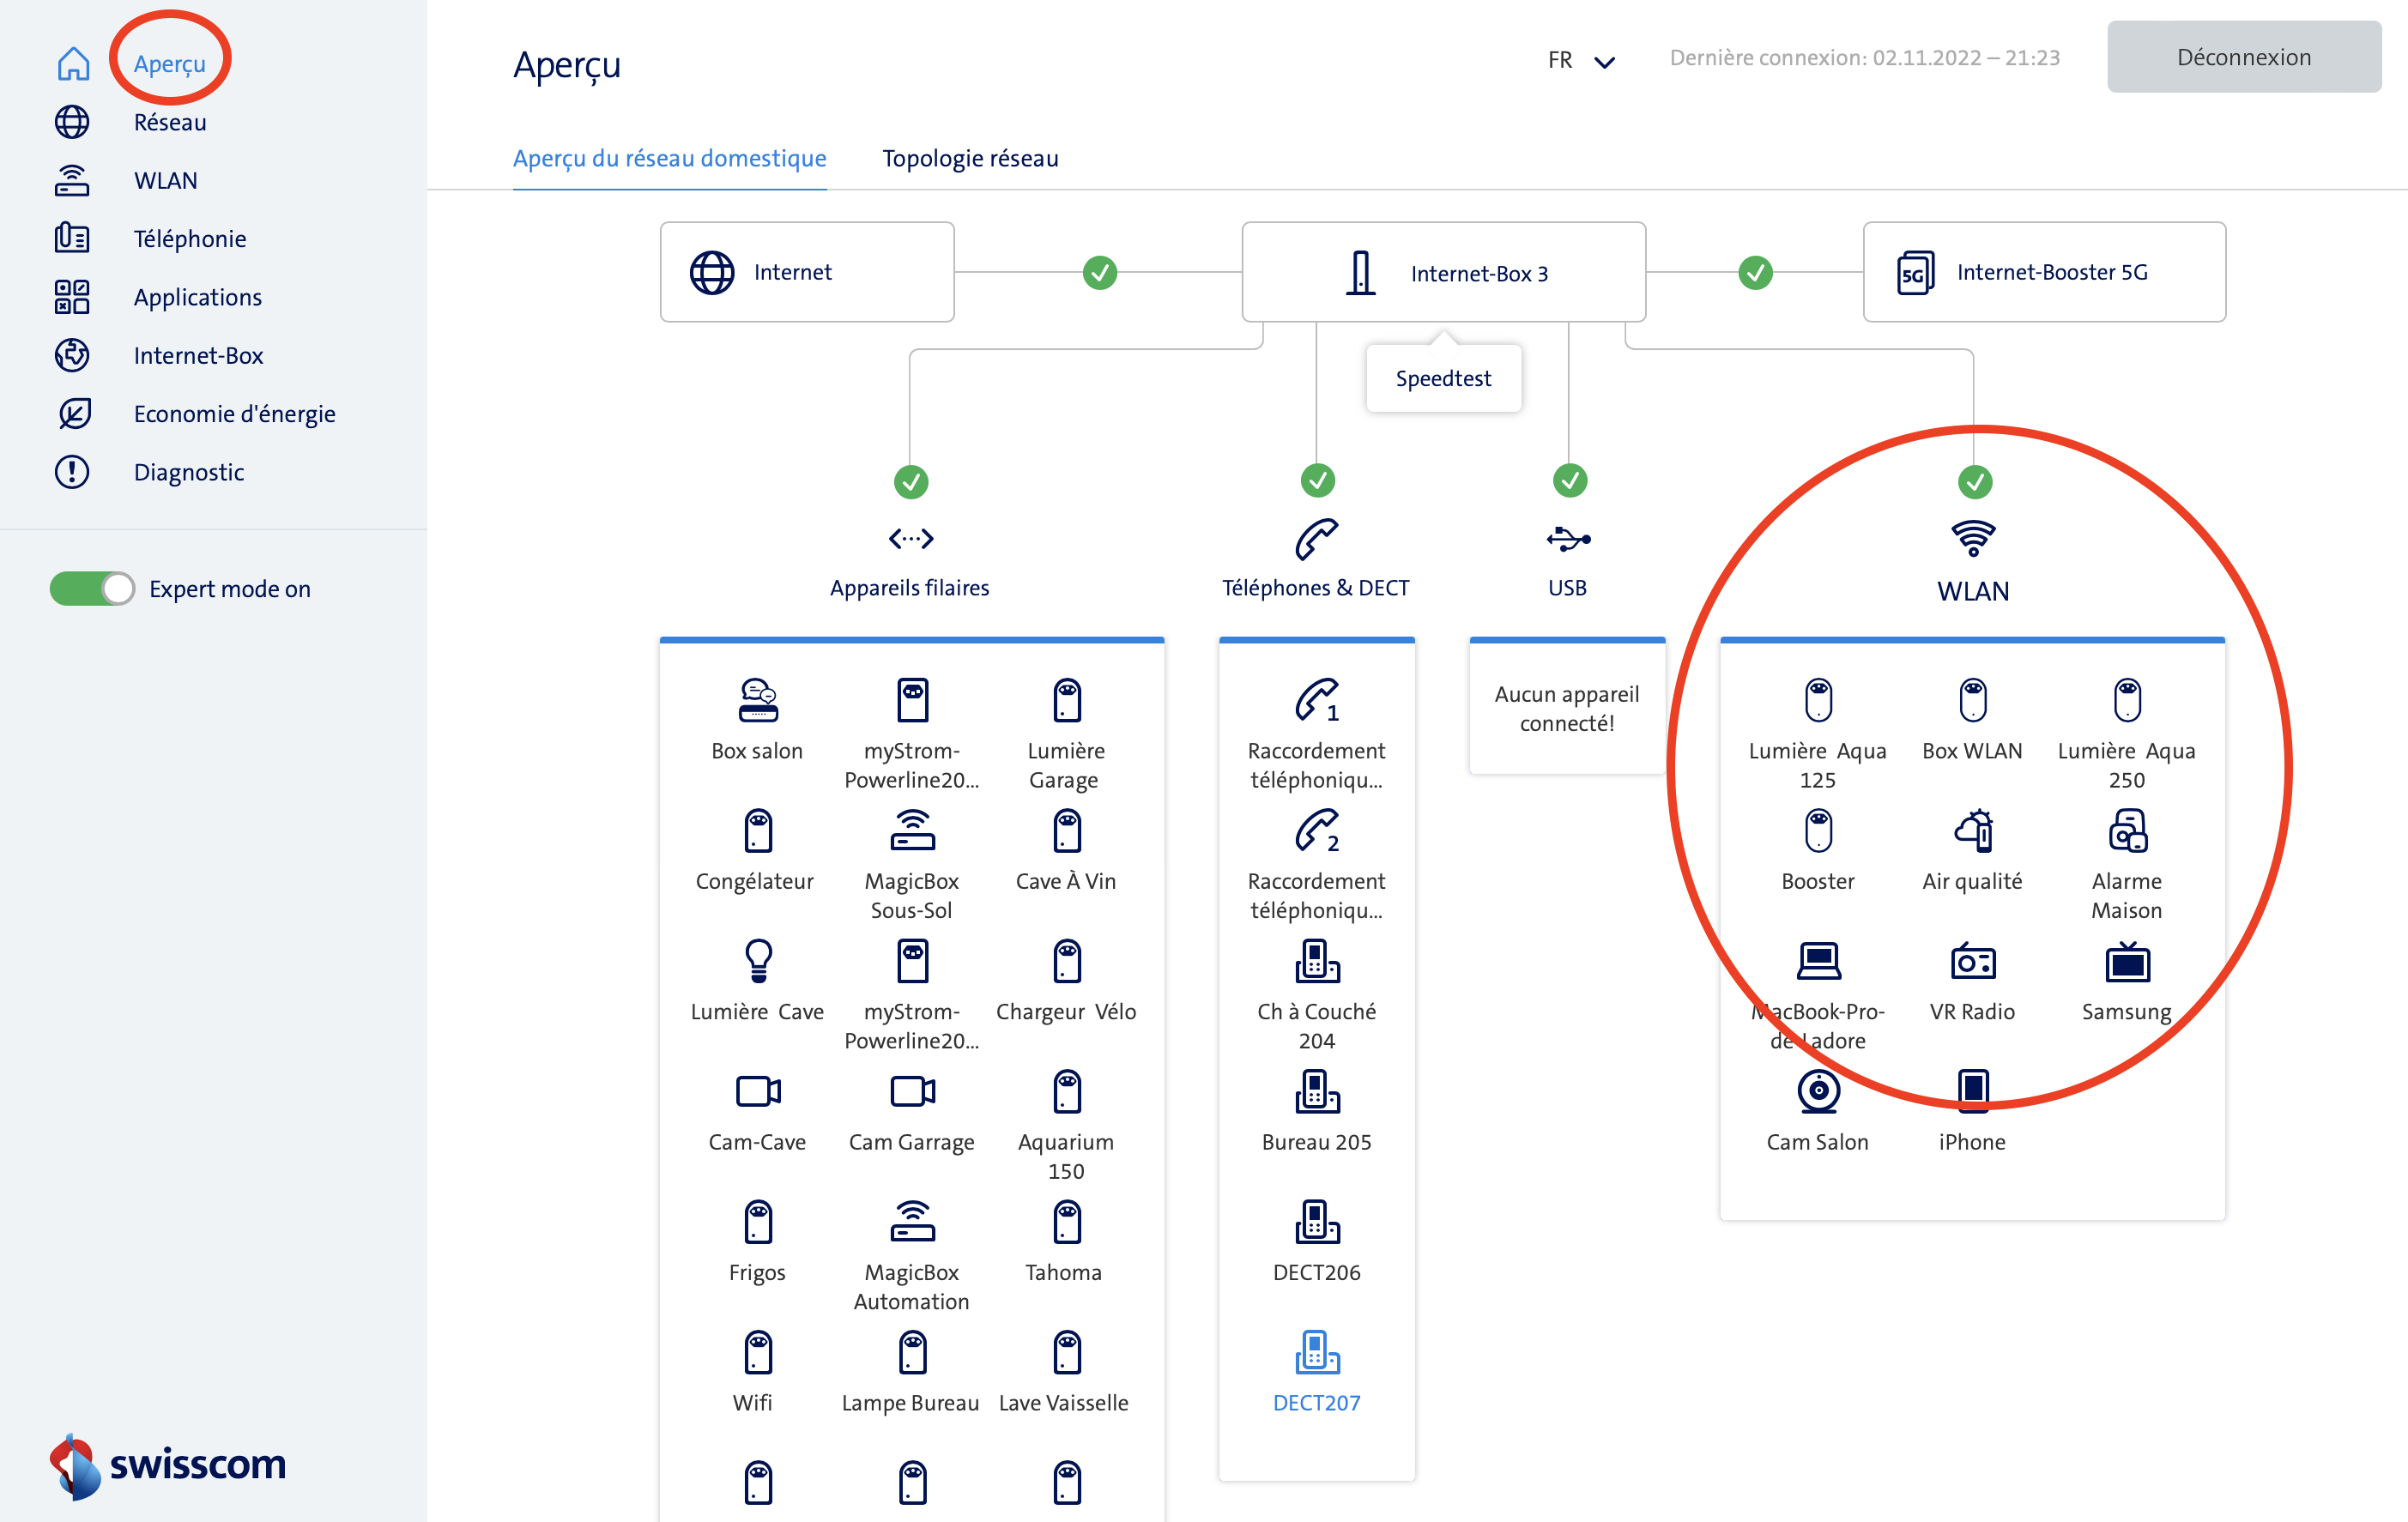The height and width of the screenshot is (1522, 2408).
Task: Open the Air qualité device icon
Action: (1972, 831)
